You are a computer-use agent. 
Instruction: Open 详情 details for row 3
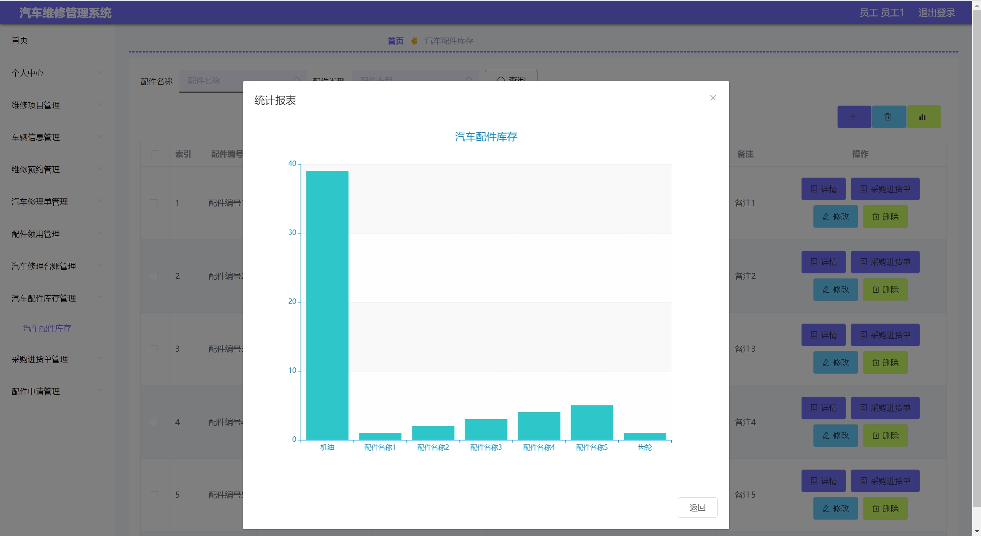(x=823, y=335)
